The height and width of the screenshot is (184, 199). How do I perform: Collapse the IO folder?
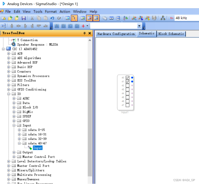[9, 94]
